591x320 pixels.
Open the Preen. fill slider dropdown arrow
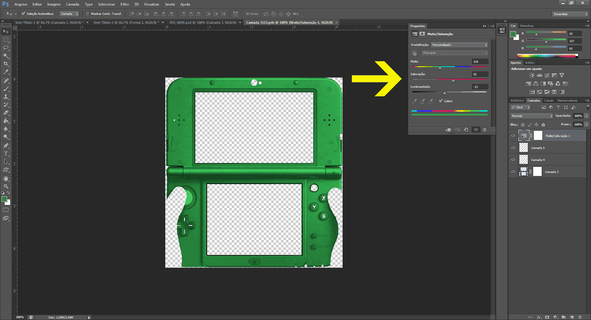[587, 125]
